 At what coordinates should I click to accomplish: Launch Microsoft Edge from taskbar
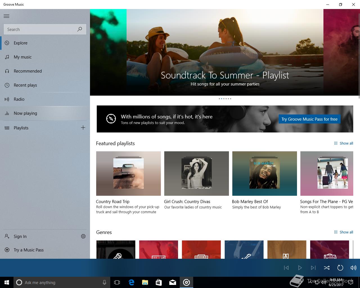click(x=131, y=282)
